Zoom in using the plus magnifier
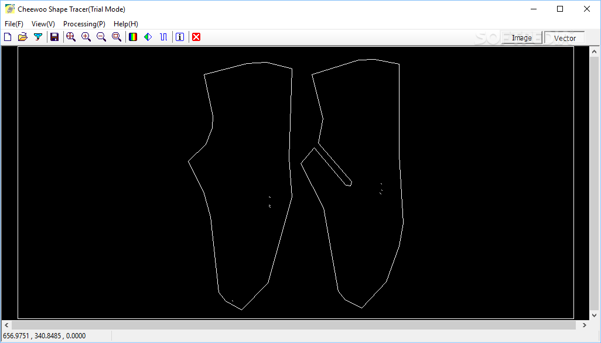601x343 pixels. click(x=86, y=37)
